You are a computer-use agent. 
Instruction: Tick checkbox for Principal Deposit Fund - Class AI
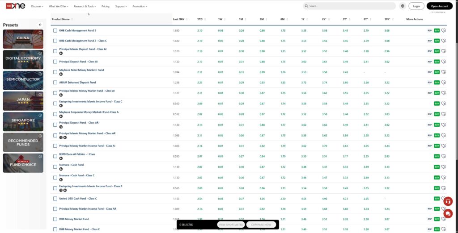(55, 62)
